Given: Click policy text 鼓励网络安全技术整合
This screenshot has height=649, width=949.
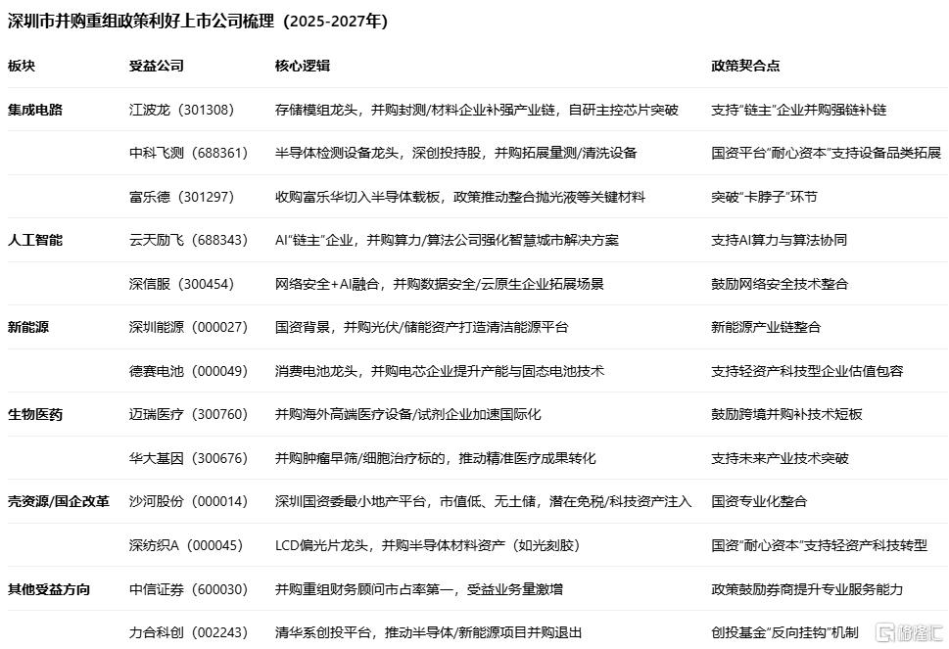Looking at the screenshot, I should tap(780, 284).
